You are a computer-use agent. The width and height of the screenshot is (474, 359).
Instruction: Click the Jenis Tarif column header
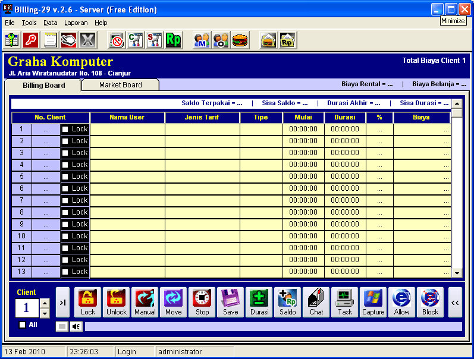(x=202, y=117)
